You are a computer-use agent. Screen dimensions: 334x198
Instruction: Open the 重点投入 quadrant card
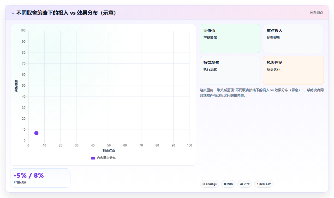tap(293, 39)
